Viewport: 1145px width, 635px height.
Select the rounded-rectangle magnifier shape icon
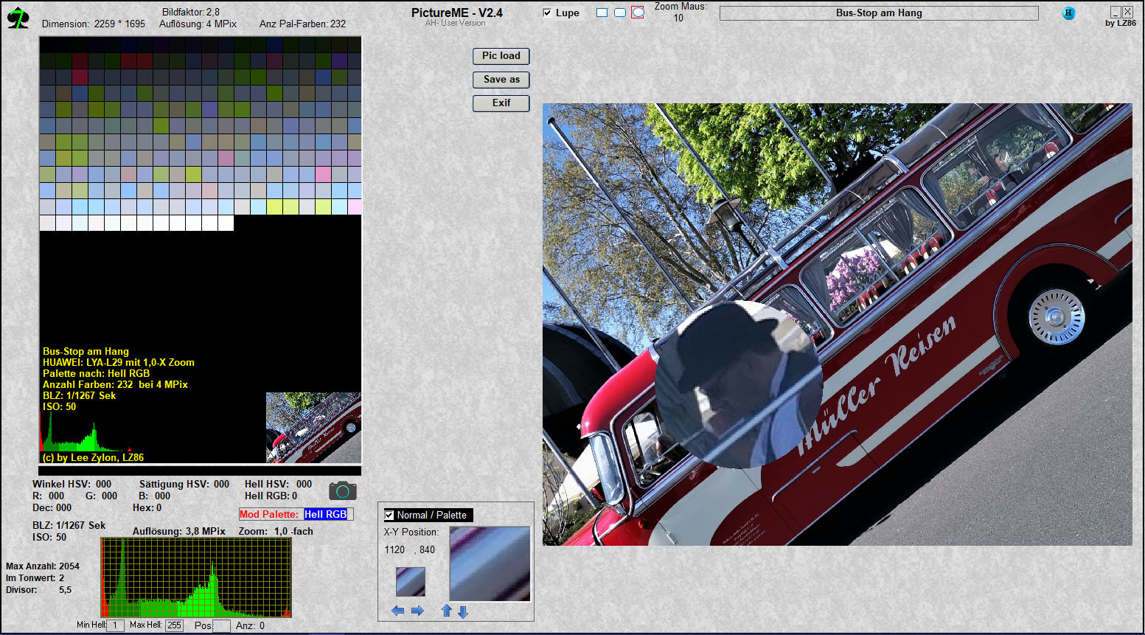(x=620, y=13)
